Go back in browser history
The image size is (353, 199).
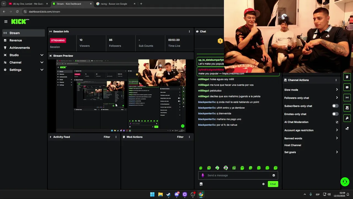tap(4, 12)
